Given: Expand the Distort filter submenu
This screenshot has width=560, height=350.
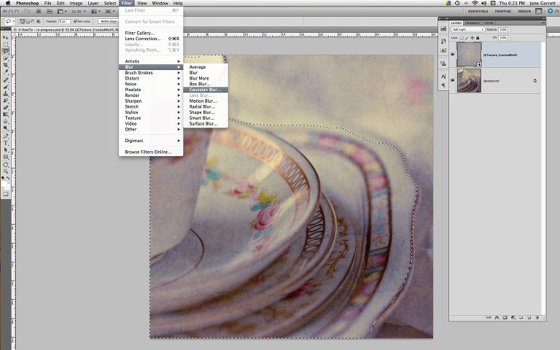Looking at the screenshot, I should 151,78.
